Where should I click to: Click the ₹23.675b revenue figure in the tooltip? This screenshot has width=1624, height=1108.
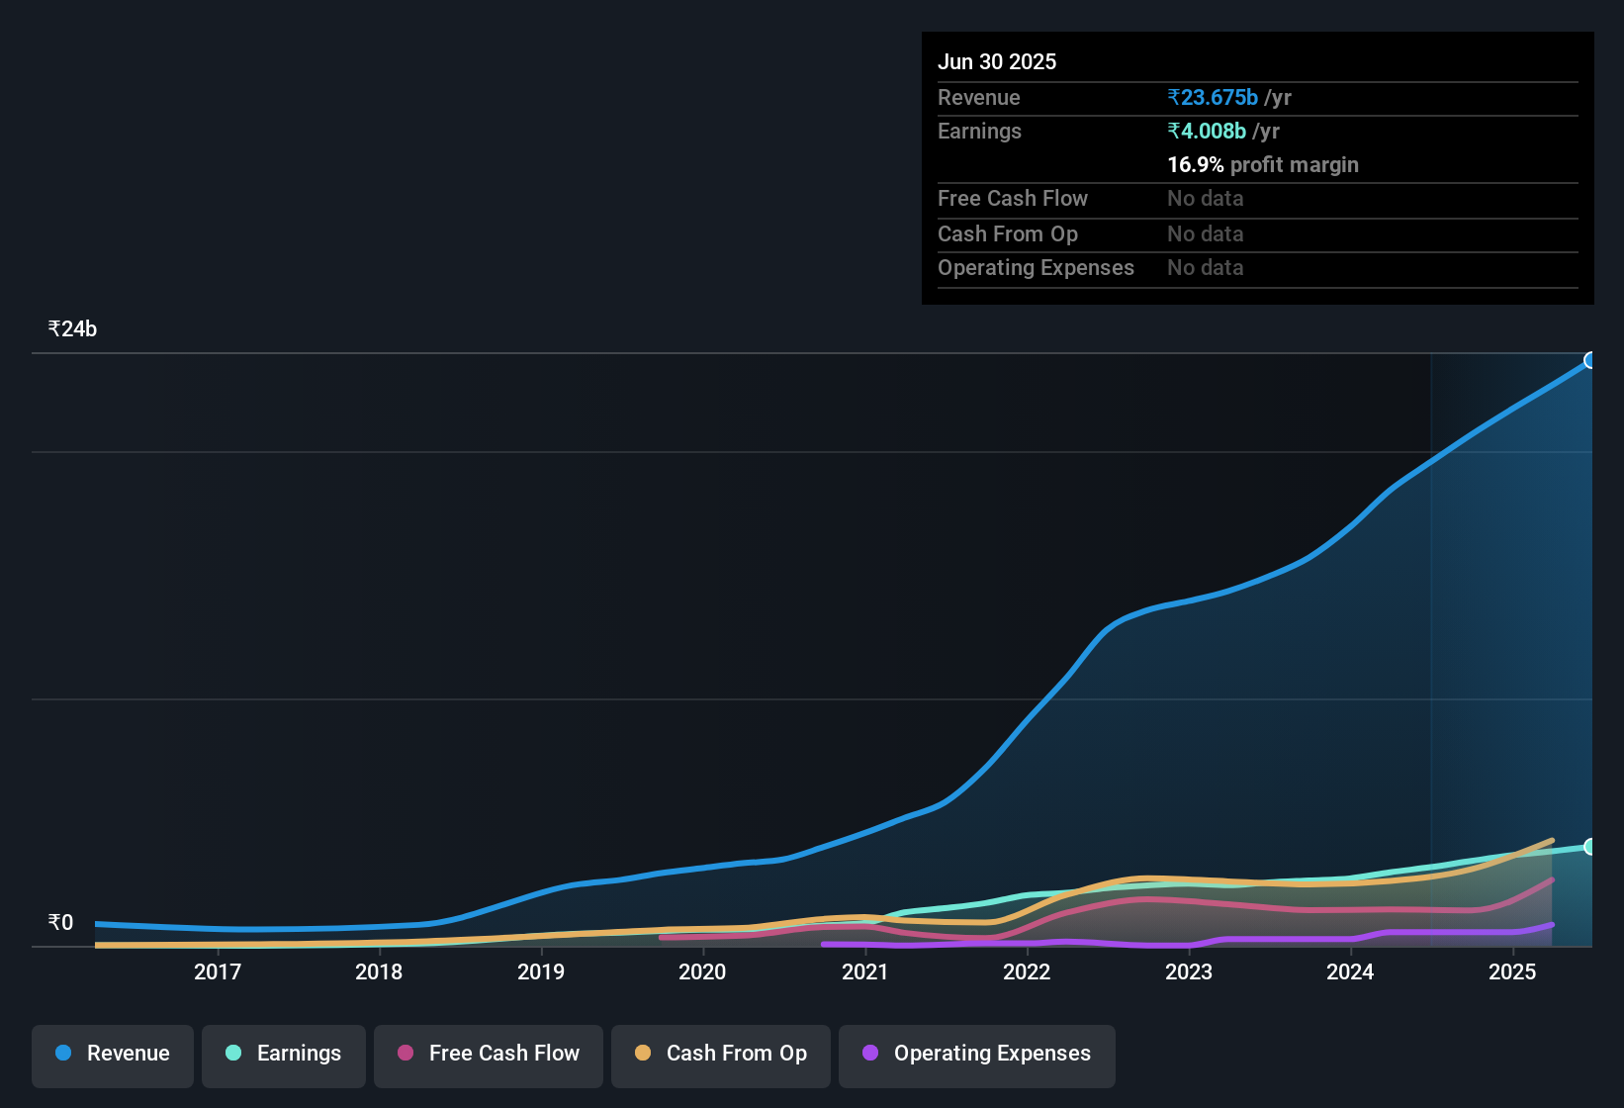click(x=1213, y=97)
